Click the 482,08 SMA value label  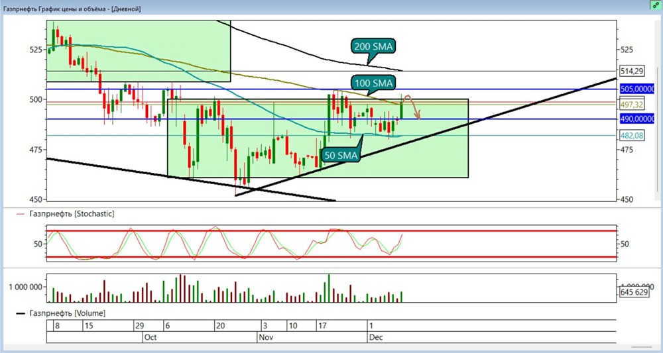pos(632,136)
